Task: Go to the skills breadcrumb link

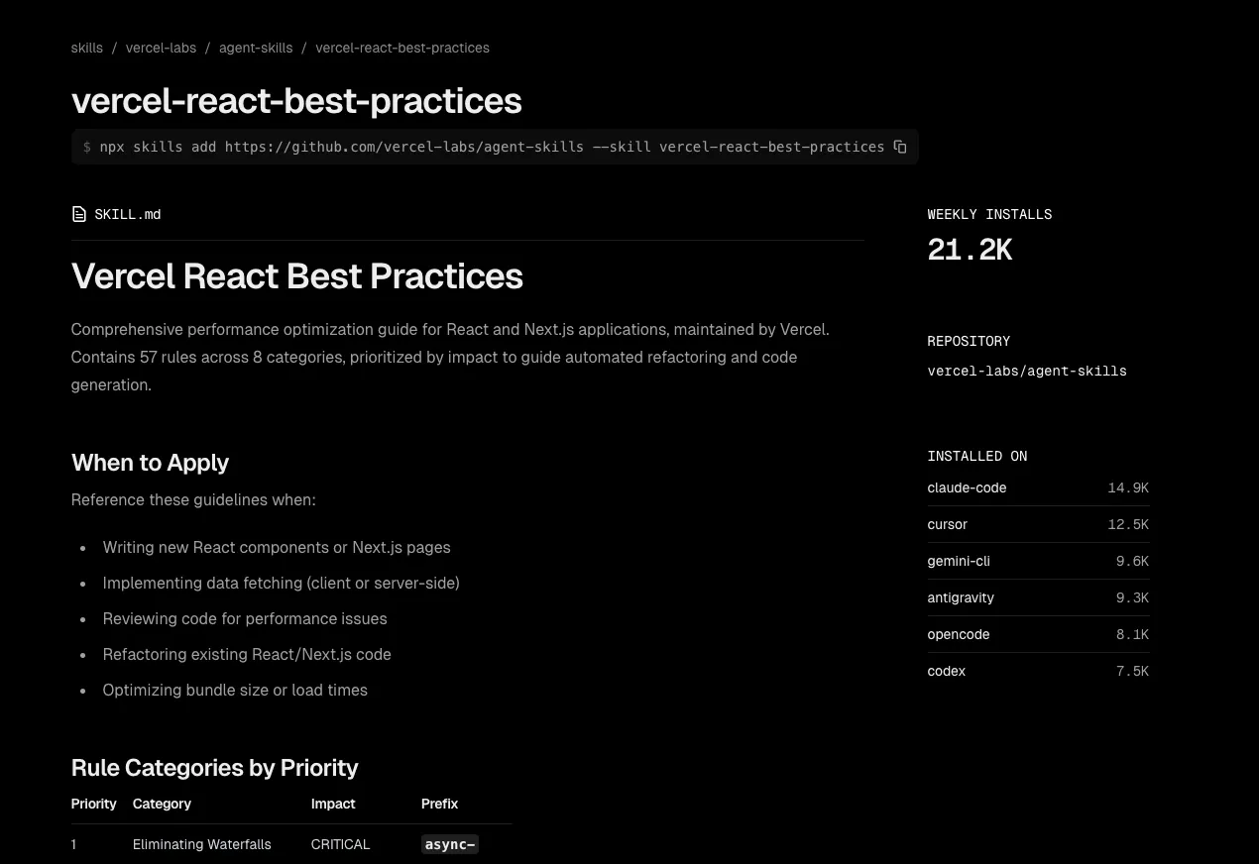Action: click(87, 48)
